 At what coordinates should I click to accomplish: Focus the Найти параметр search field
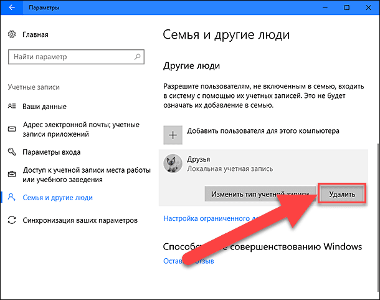76,57
